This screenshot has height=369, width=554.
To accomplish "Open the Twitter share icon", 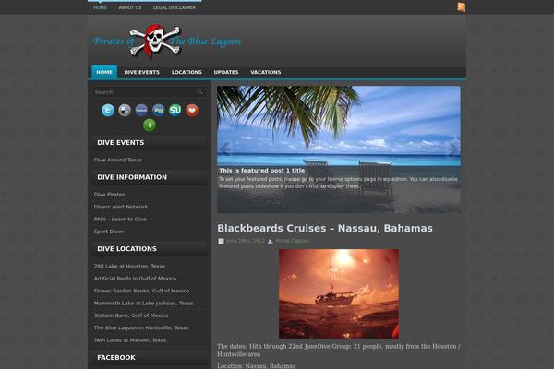I will point(108,110).
